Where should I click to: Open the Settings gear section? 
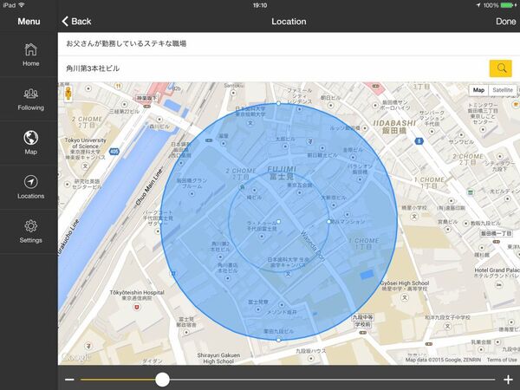tap(30, 231)
